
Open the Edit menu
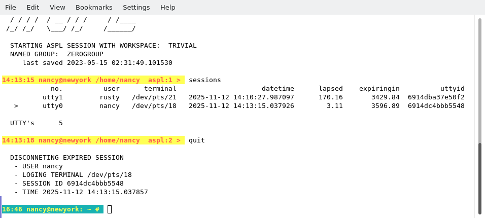[x=33, y=7]
